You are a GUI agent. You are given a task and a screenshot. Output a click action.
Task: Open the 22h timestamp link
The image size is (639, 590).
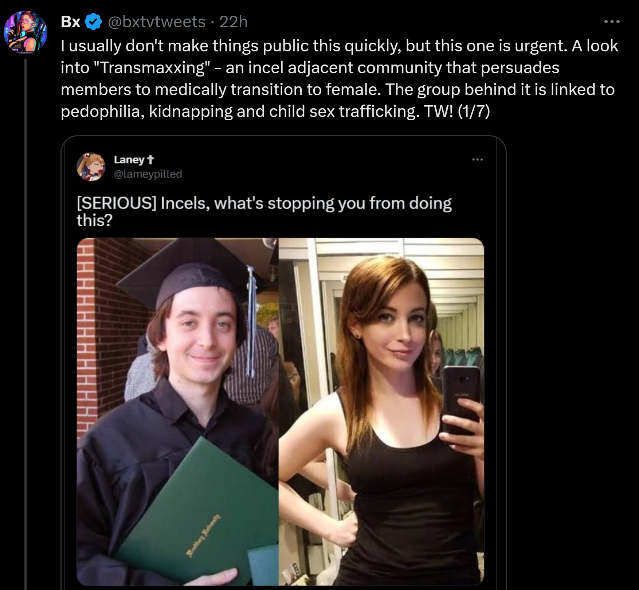[234, 22]
